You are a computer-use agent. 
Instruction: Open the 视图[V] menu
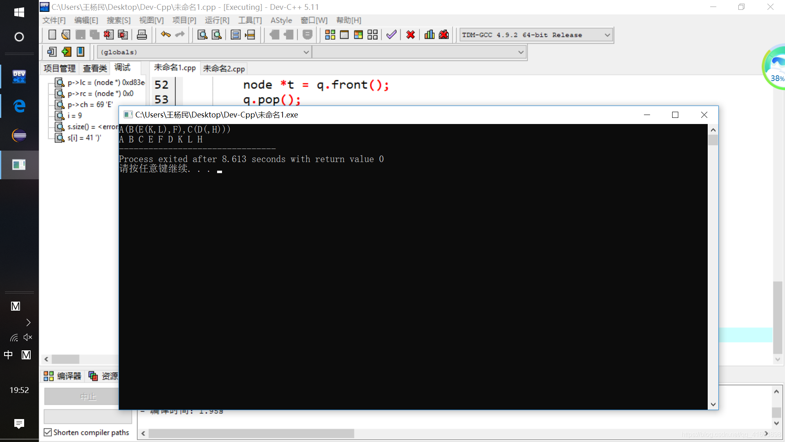coord(151,20)
